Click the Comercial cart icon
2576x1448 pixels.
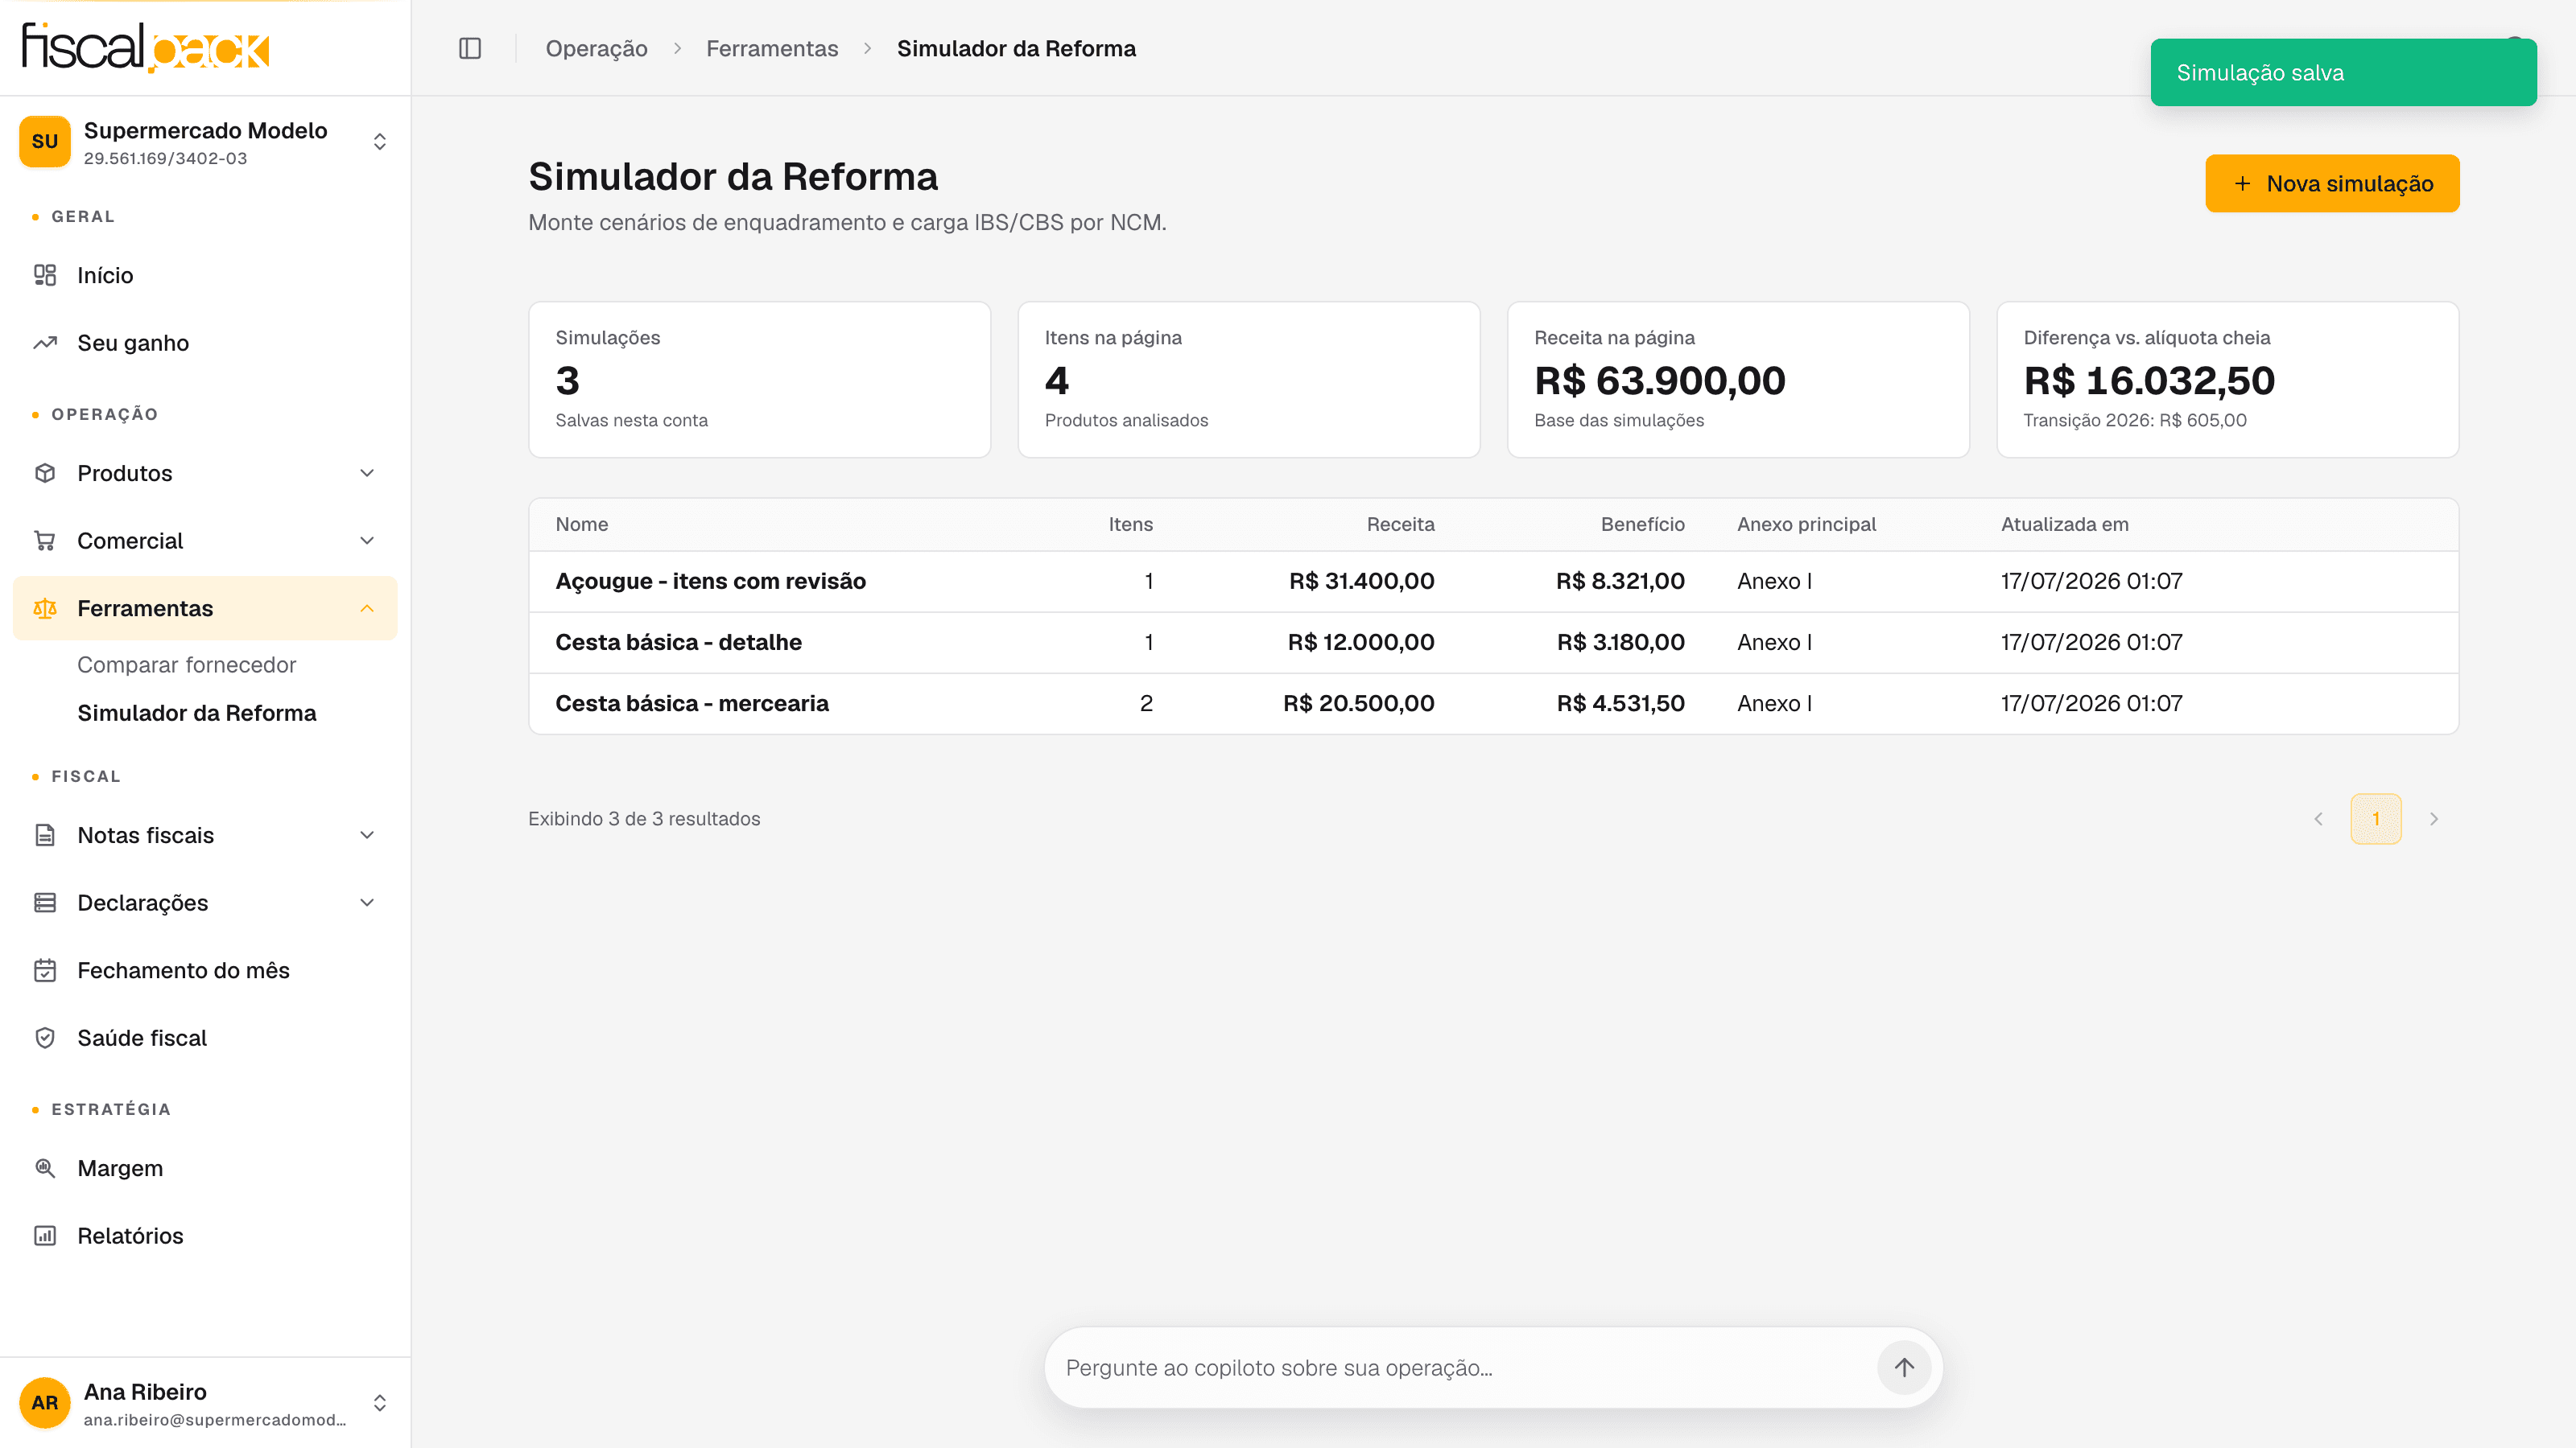tap(45, 541)
